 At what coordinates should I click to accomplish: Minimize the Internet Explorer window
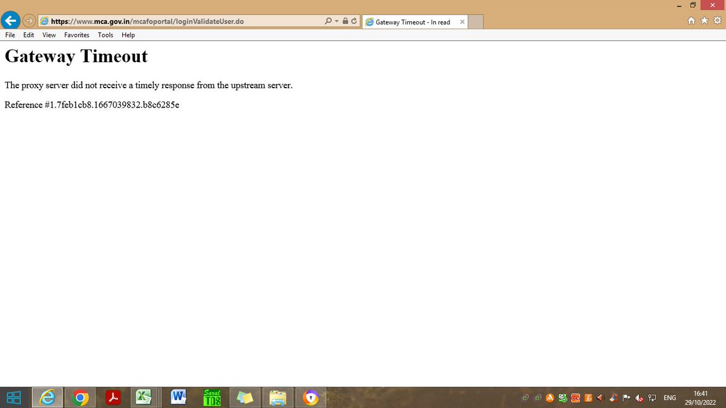(679, 5)
